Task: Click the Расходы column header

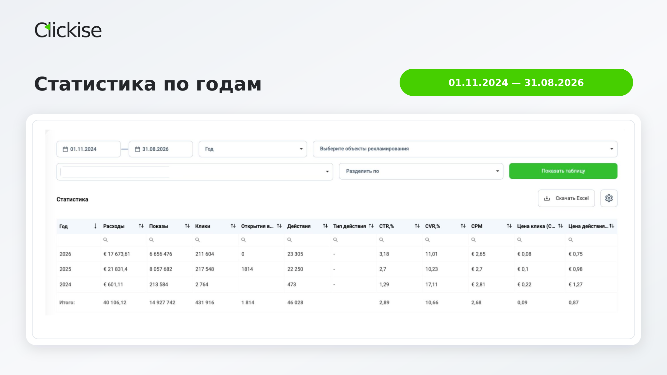Action: pyautogui.click(x=114, y=226)
